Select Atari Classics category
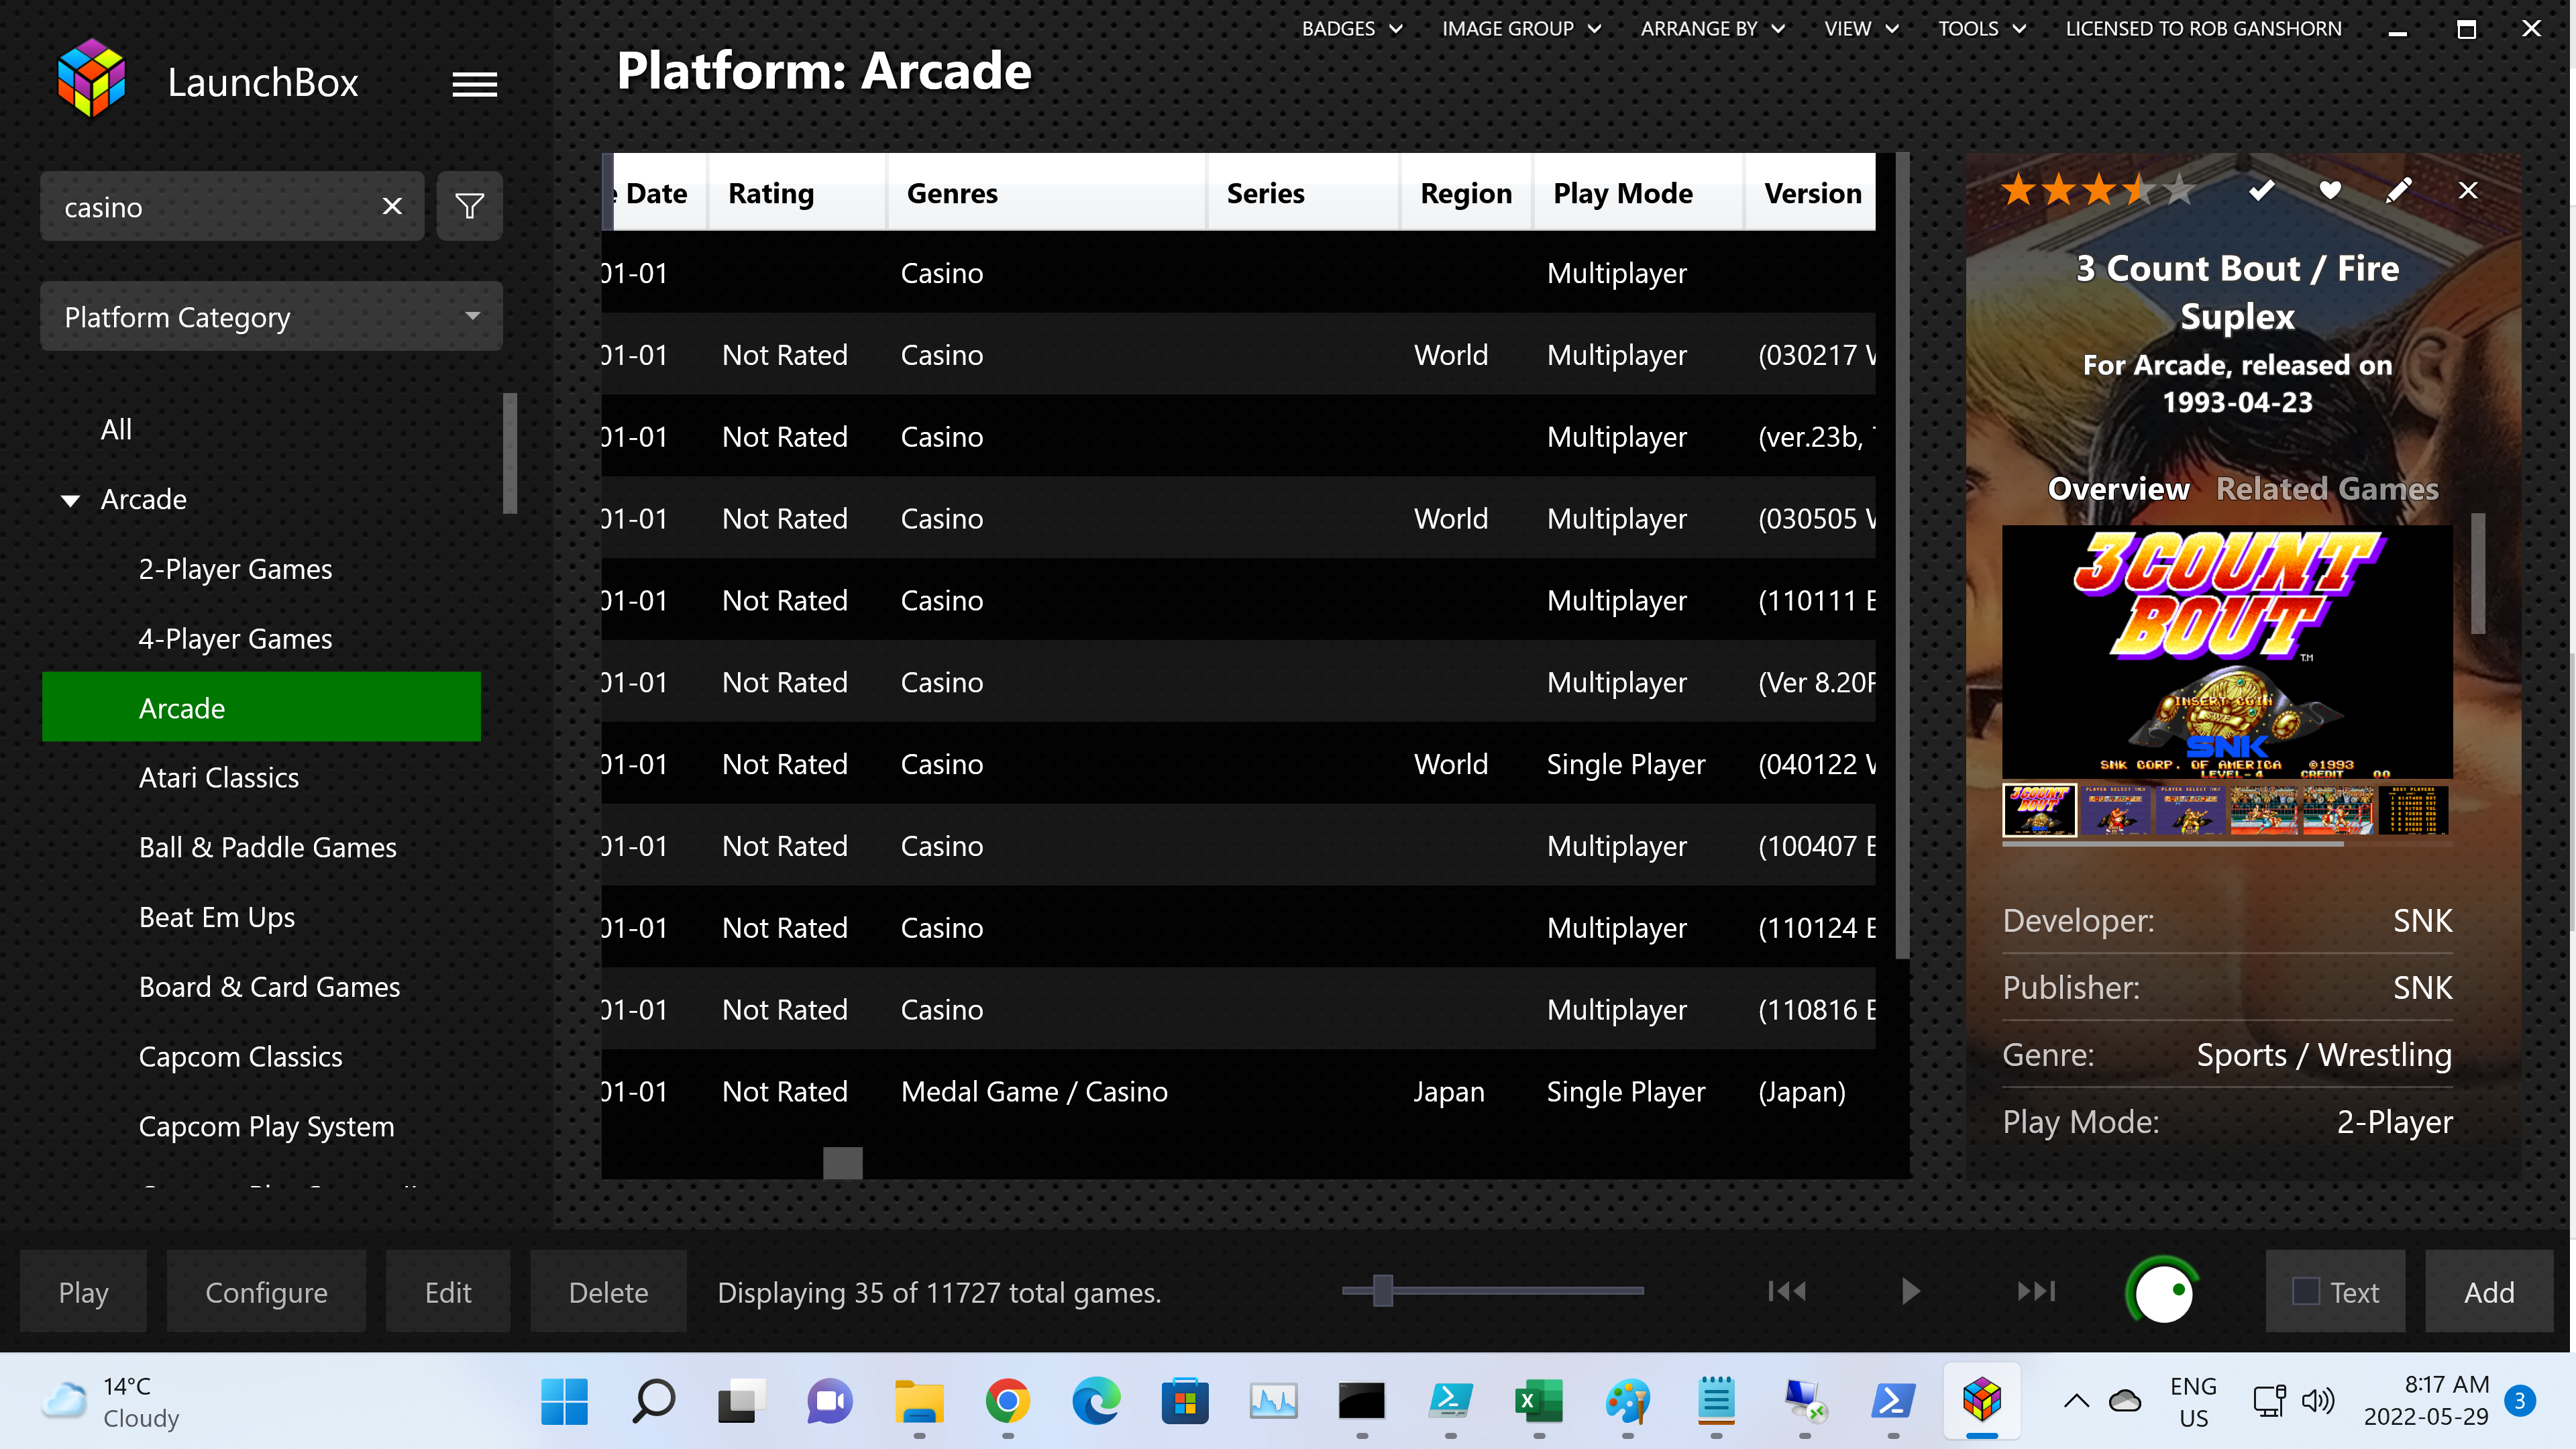 click(218, 777)
